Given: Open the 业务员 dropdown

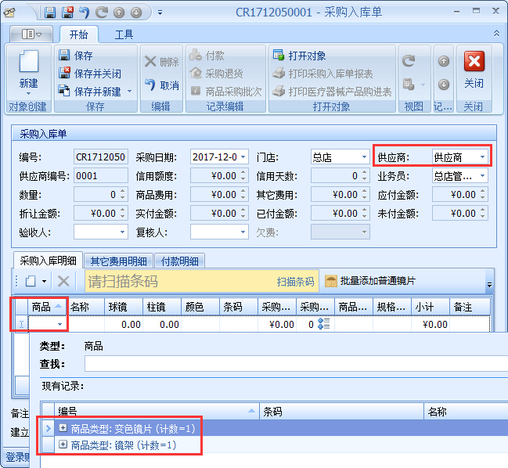Looking at the screenshot, I should 482,176.
